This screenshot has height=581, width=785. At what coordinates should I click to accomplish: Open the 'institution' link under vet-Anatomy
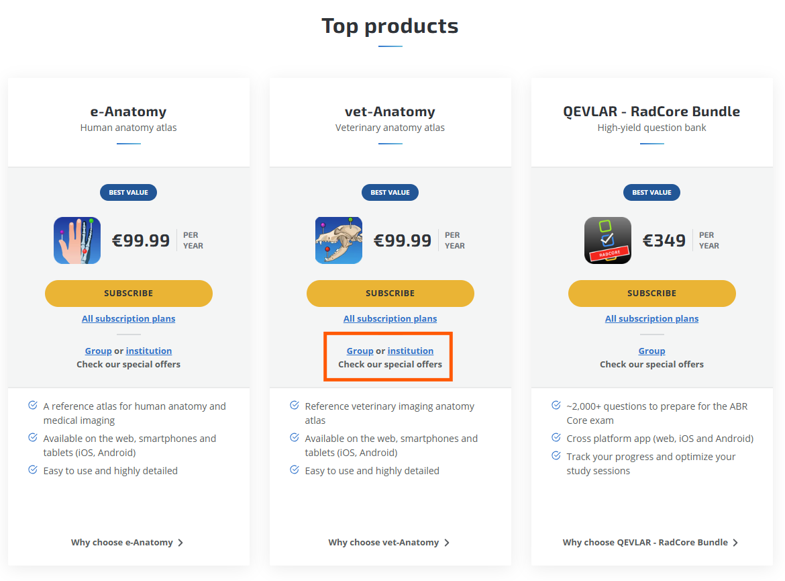point(410,350)
